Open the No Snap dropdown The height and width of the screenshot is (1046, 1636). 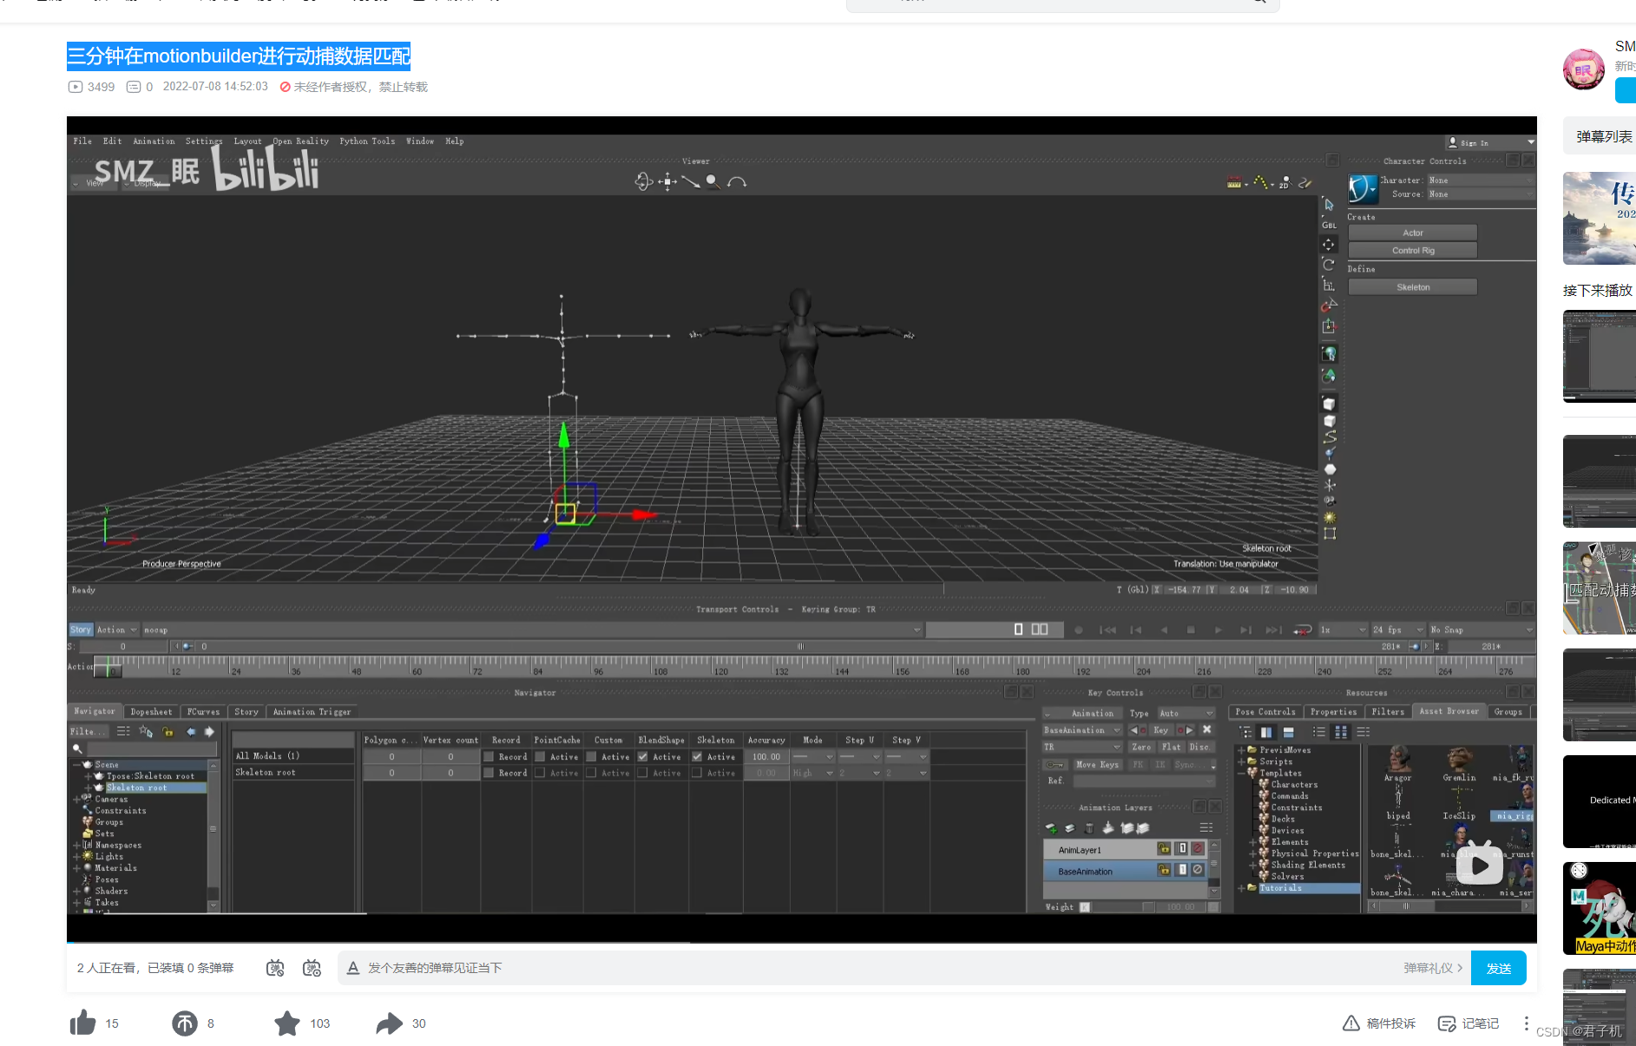coord(1482,630)
